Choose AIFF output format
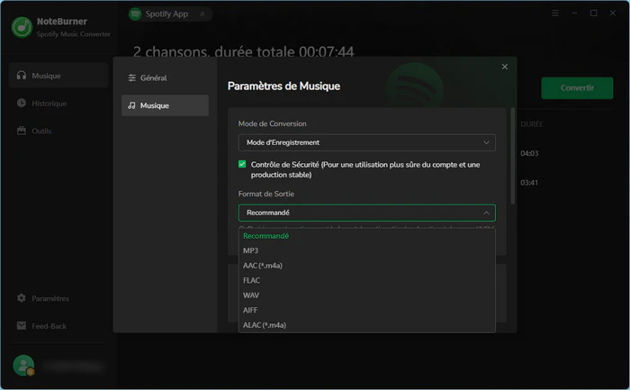The width and height of the screenshot is (630, 390). 367,311
